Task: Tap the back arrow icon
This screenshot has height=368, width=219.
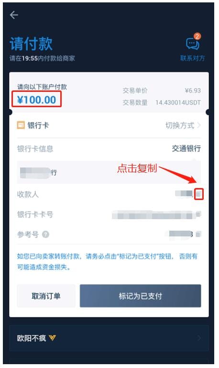Action: point(14,15)
